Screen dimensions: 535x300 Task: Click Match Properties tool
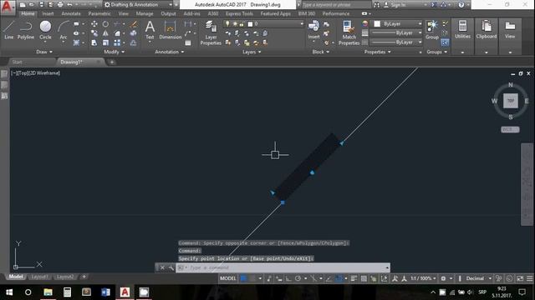coord(349,32)
